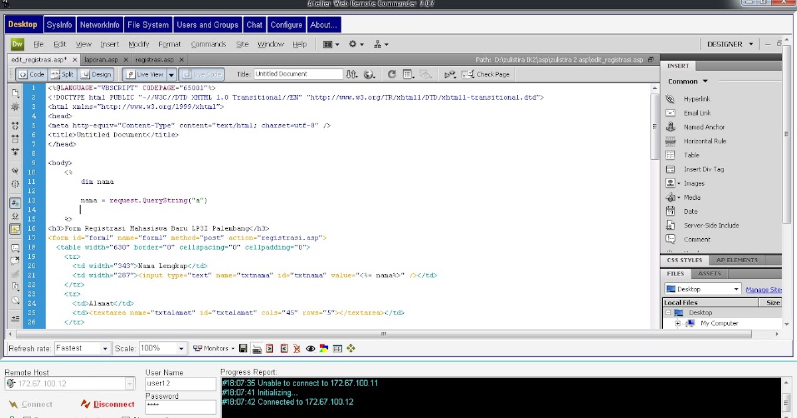Image resolution: width=797 pixels, height=418 pixels.
Task: Click the Disconnect button
Action: click(107, 404)
